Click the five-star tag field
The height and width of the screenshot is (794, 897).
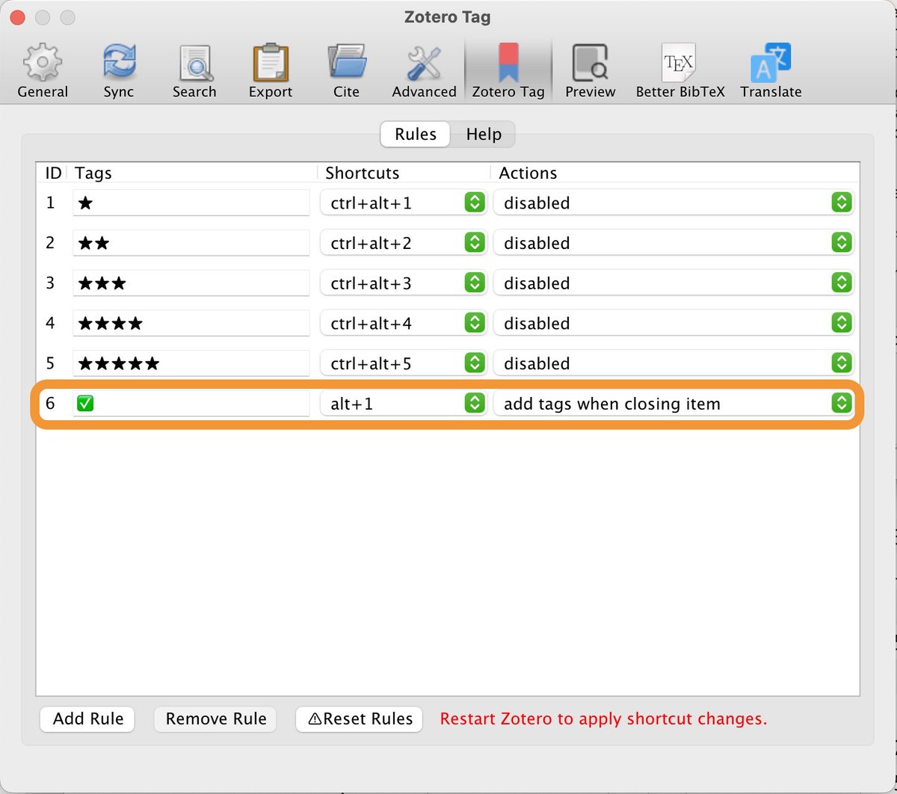(x=191, y=363)
